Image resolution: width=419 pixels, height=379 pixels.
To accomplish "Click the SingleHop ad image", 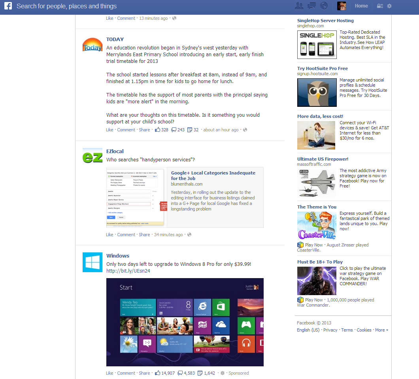I will (x=317, y=44).
